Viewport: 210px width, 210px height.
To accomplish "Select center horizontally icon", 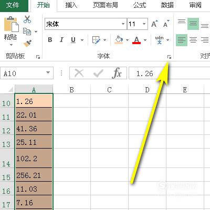I will [193, 40].
